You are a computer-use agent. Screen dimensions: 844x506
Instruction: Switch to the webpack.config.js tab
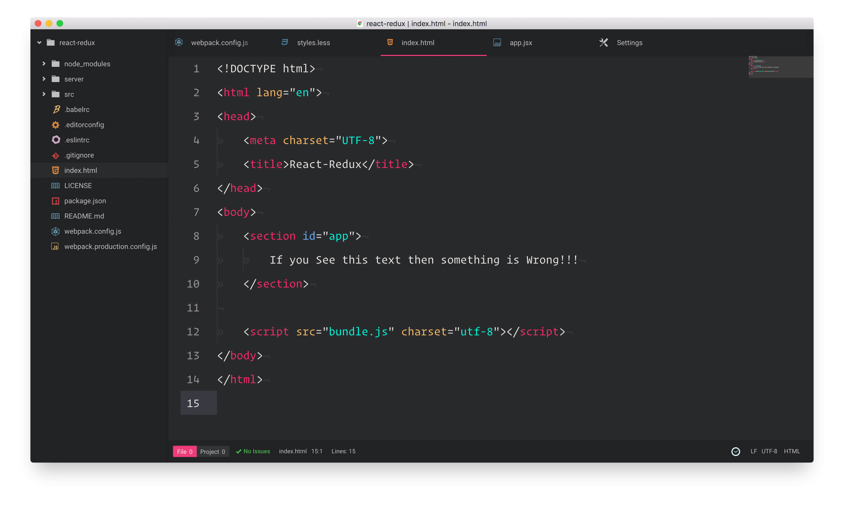tap(221, 43)
